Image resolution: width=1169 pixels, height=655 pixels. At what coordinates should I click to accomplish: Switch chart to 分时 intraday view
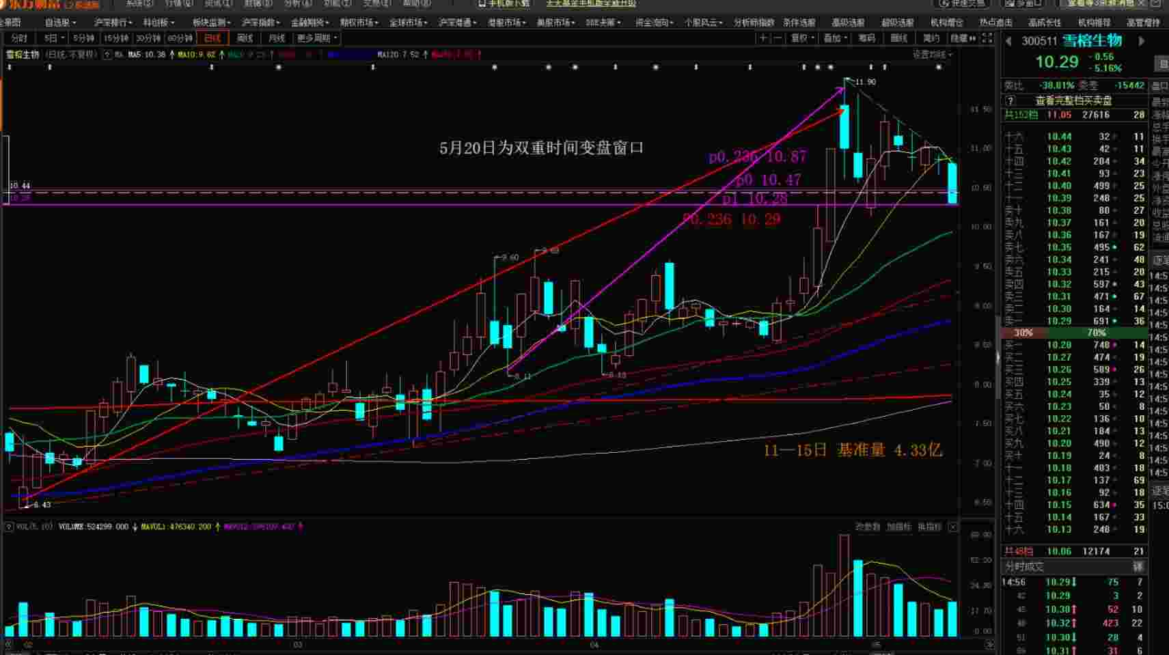pyautogui.click(x=19, y=38)
